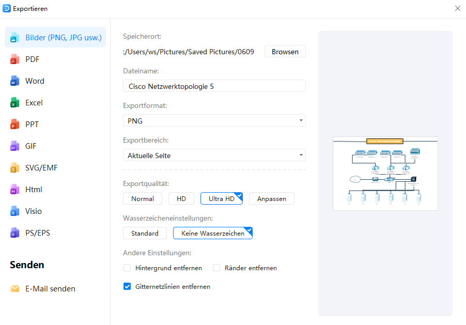Enable Hintergrund entfernen checkbox
This screenshot has width=466, height=325.
(x=127, y=268)
